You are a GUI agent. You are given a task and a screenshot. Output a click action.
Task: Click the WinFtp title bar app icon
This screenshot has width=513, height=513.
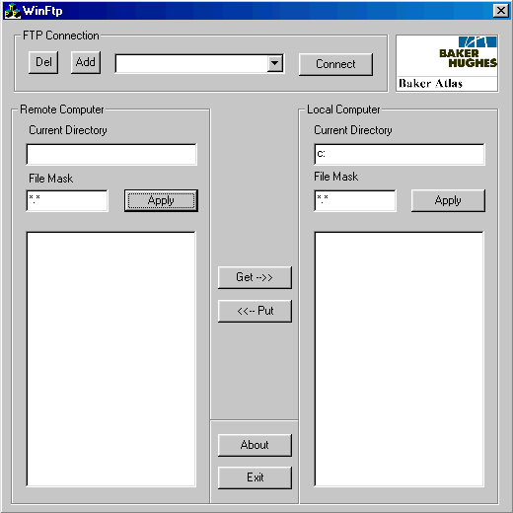pyautogui.click(x=13, y=11)
